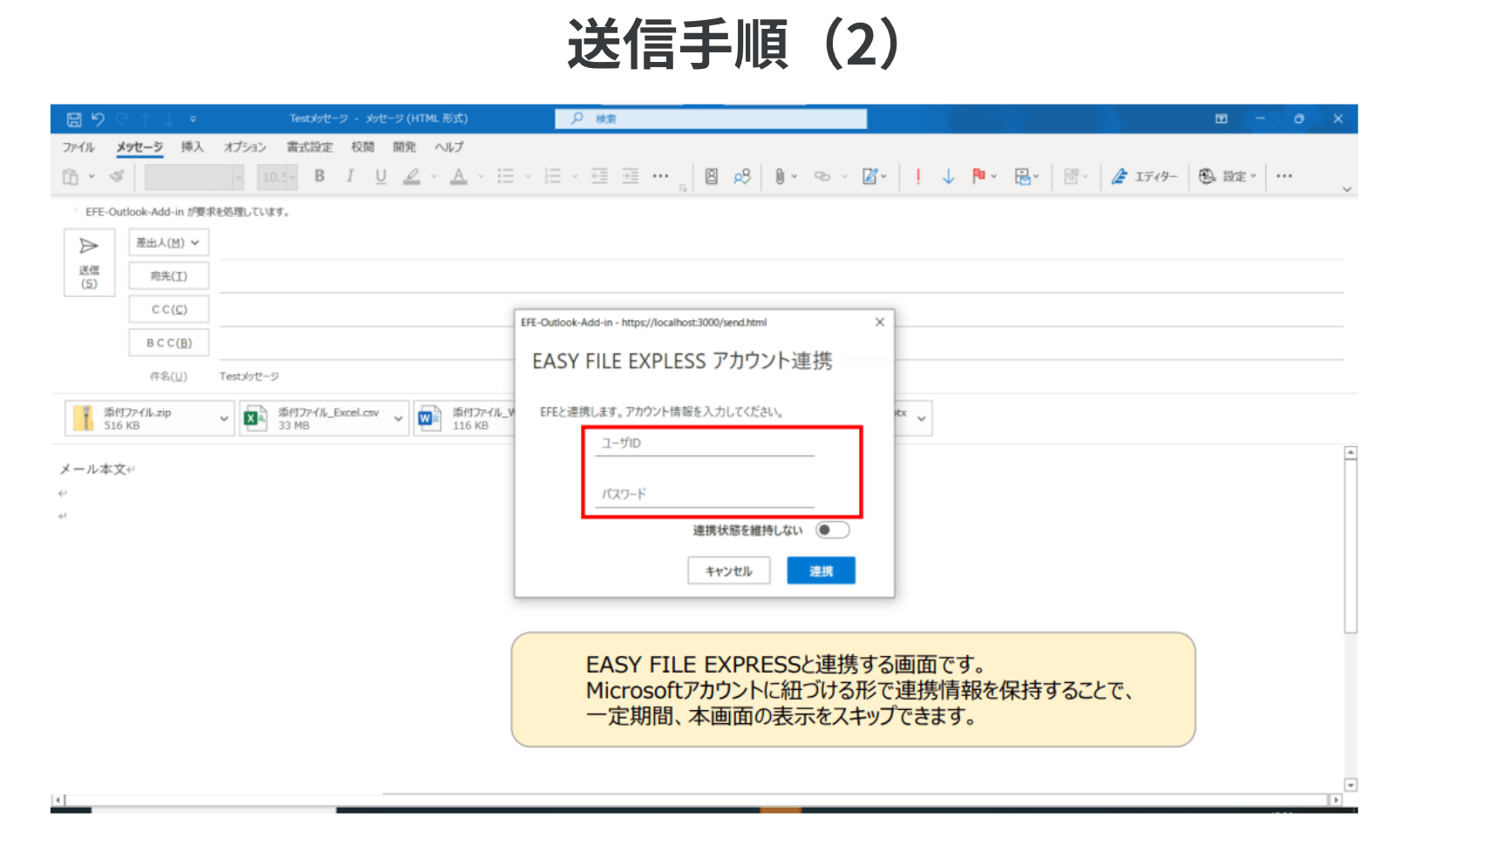
Task: Open the ファイル menu
Action: pyautogui.click(x=78, y=147)
